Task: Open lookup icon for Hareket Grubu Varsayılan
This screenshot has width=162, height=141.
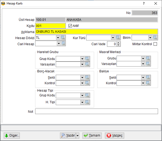Action: (x=87, y=64)
